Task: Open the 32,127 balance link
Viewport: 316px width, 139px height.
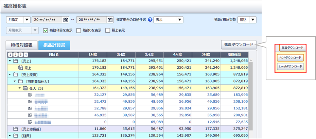Action: pos(101,95)
